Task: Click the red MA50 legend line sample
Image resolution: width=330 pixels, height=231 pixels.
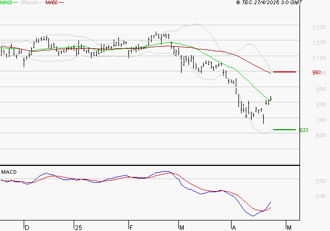Action: click(x=62, y=3)
